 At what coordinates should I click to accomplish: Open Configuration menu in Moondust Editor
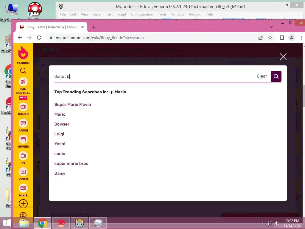tap(142, 14)
